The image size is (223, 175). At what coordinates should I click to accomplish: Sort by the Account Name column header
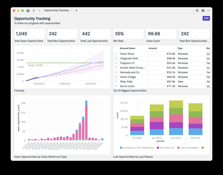pyautogui.click(x=127, y=48)
